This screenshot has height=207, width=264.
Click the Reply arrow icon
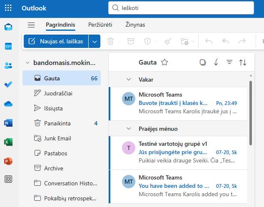pyautogui.click(x=209, y=41)
